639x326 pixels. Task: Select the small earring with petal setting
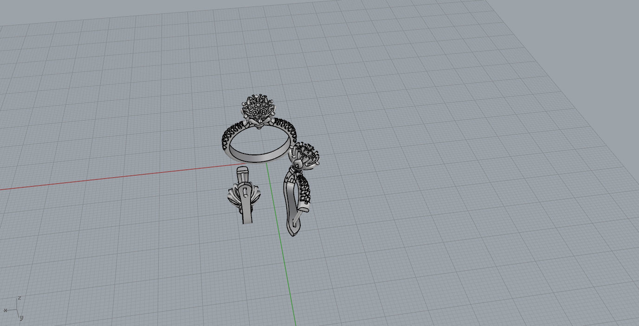coord(245,195)
